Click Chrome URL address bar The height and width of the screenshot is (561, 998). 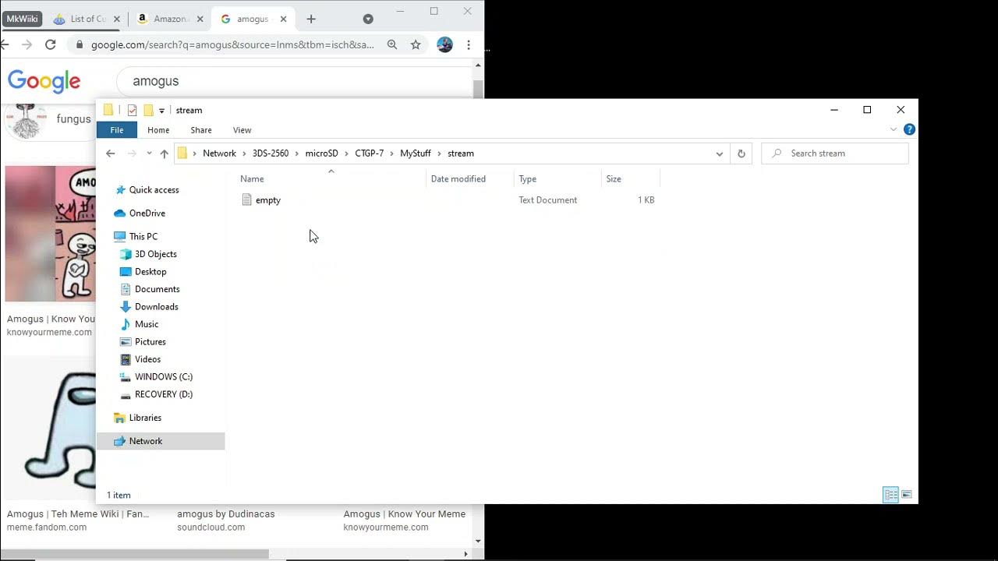(232, 45)
